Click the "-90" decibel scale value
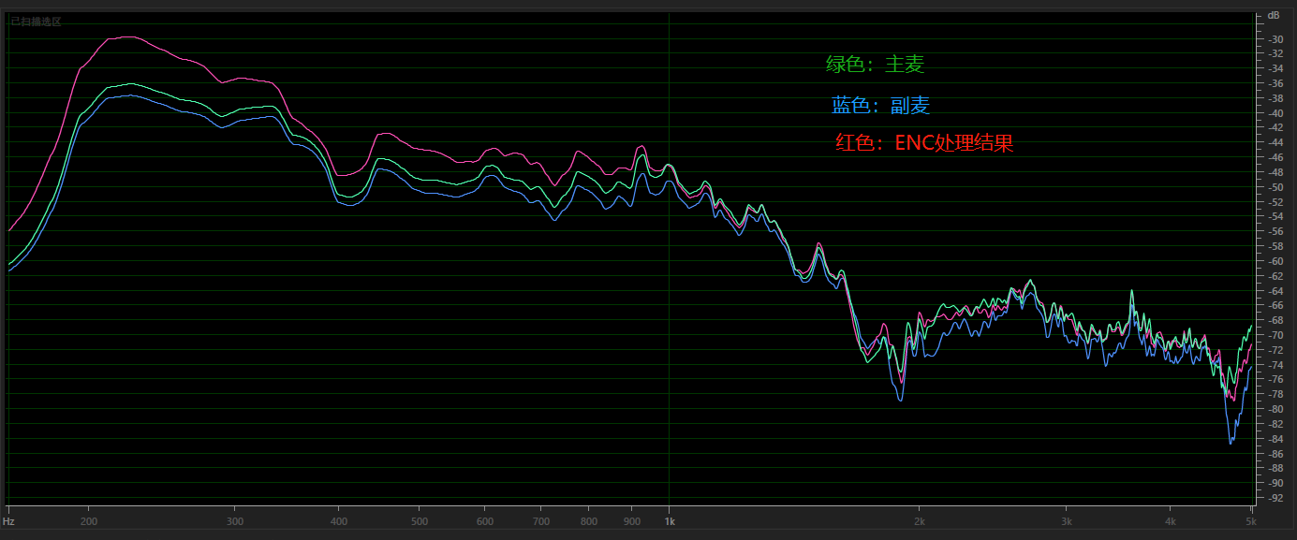Image resolution: width=1297 pixels, height=540 pixels. point(1275,483)
